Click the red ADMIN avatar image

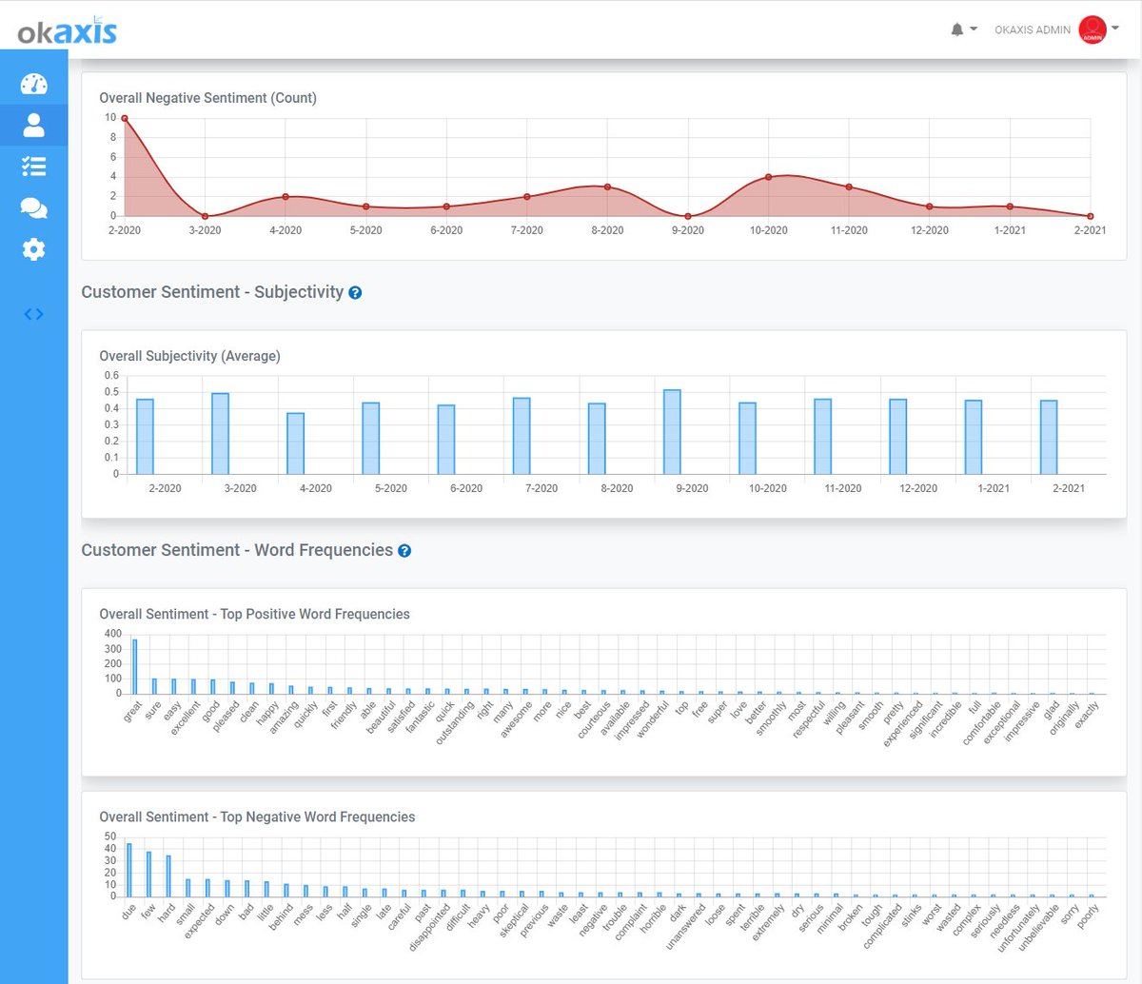click(x=1092, y=30)
